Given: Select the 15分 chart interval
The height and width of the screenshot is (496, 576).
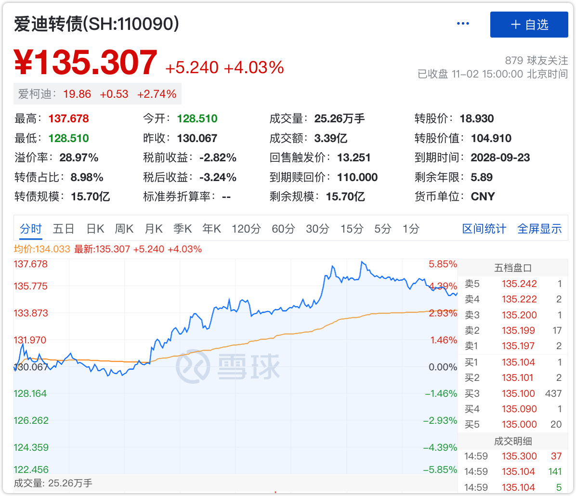Looking at the screenshot, I should tap(352, 229).
